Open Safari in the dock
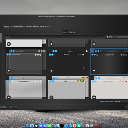 (x=32, y=126)
